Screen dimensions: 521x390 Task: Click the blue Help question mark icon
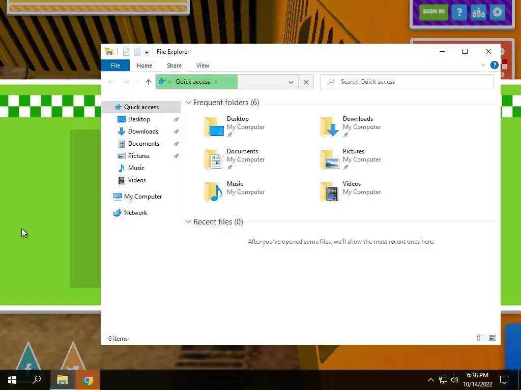click(494, 65)
